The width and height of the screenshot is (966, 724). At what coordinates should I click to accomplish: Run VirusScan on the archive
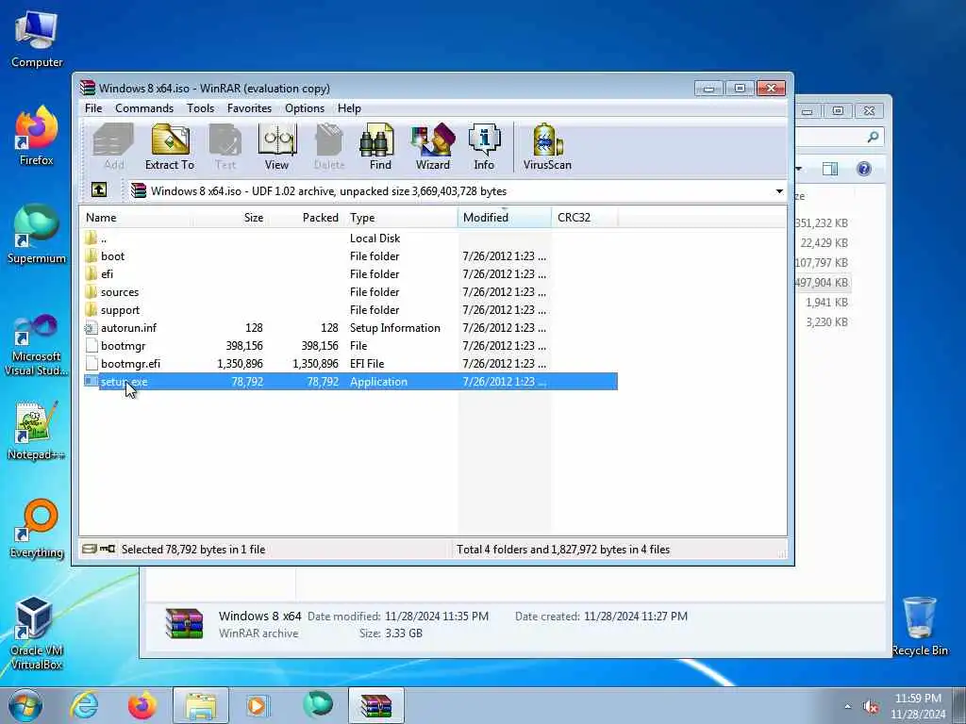(547, 146)
